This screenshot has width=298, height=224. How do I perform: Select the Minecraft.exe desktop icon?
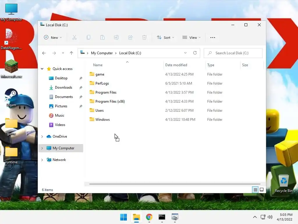coord(11,69)
